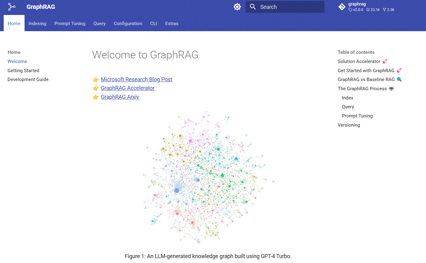The image size is (426, 263).
Task: Click the GraphRAG logo icon
Action: [x=12, y=7]
